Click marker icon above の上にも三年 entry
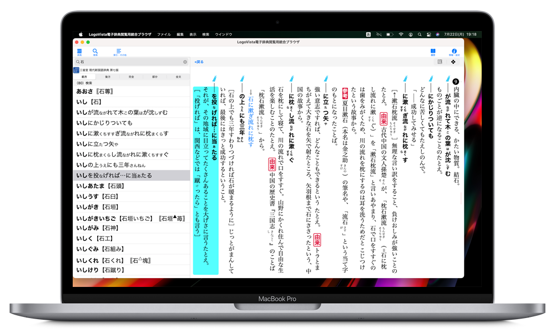The height and width of the screenshot is (333, 555). click(x=242, y=79)
